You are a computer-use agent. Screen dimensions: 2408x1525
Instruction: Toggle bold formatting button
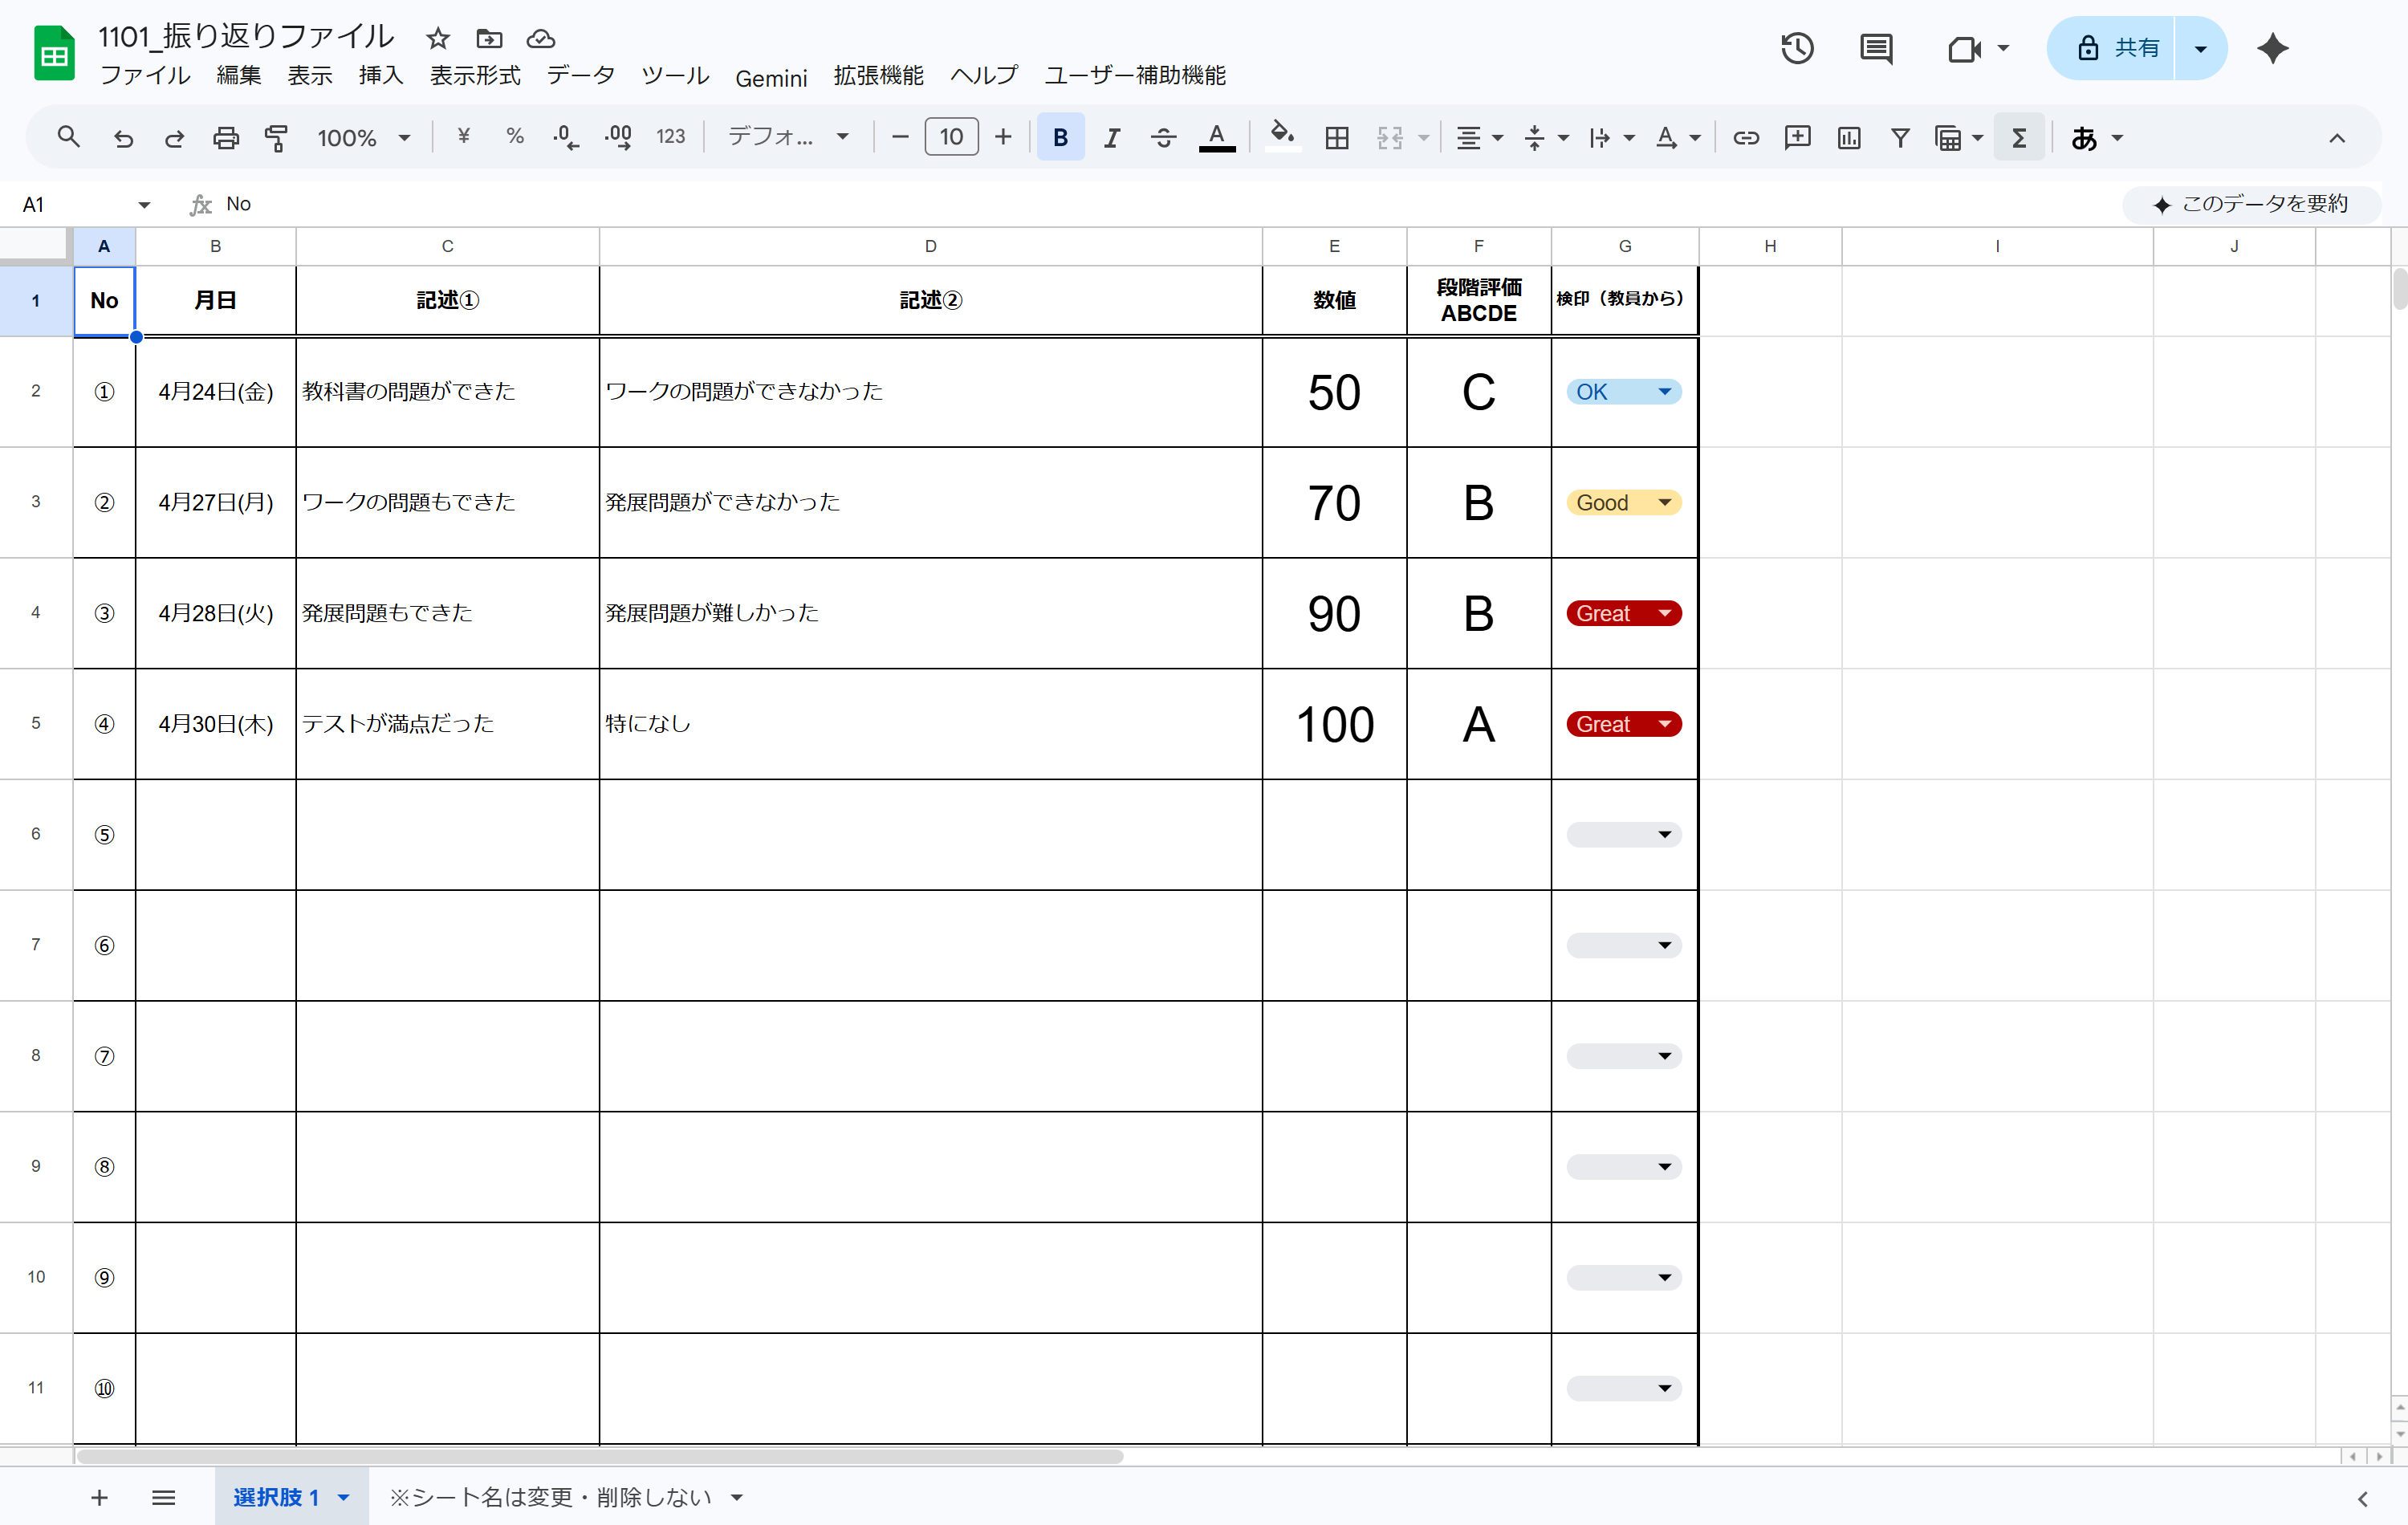coord(1060,138)
